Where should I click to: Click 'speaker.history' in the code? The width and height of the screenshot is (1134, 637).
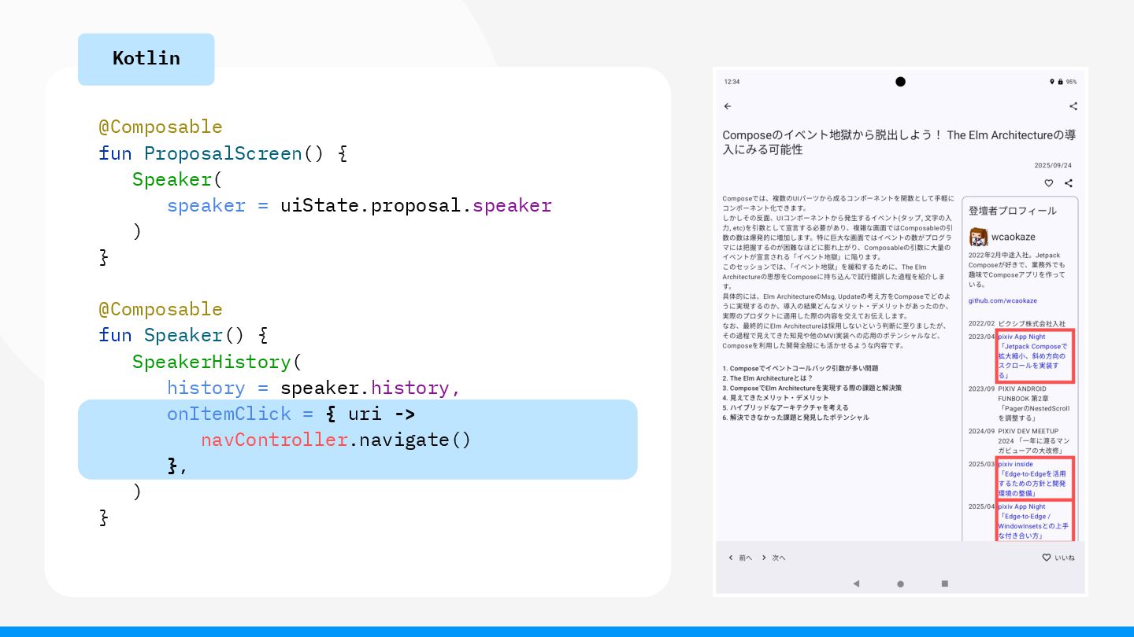point(365,388)
